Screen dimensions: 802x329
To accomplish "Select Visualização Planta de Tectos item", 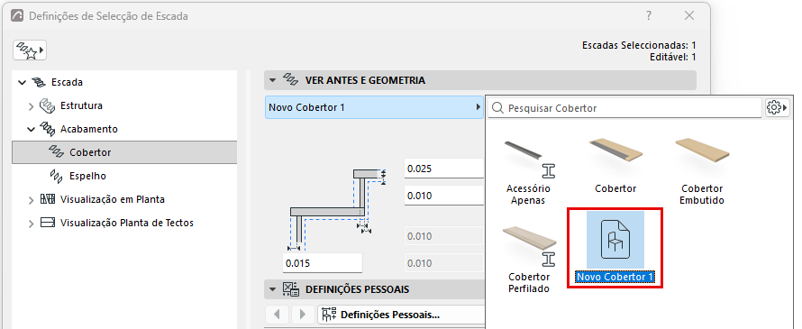I will click(x=127, y=223).
